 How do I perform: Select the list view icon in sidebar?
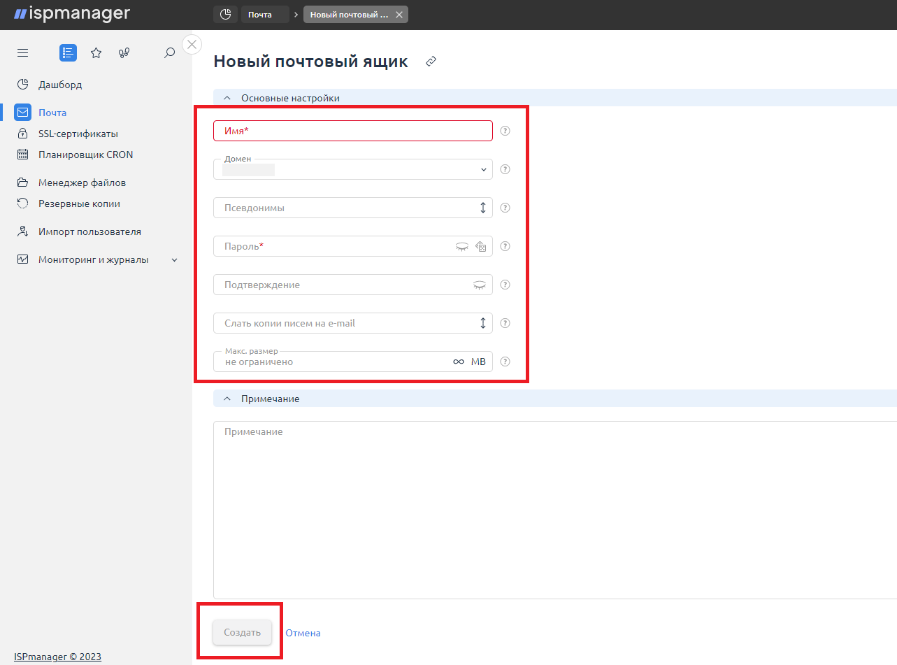click(x=68, y=53)
